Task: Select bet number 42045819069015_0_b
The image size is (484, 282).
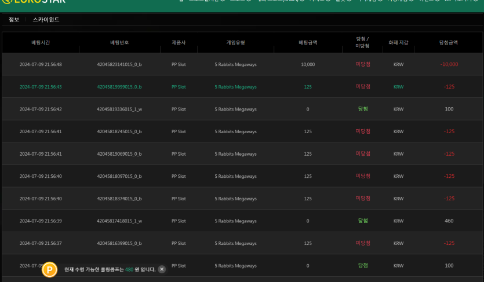Action: click(119, 154)
